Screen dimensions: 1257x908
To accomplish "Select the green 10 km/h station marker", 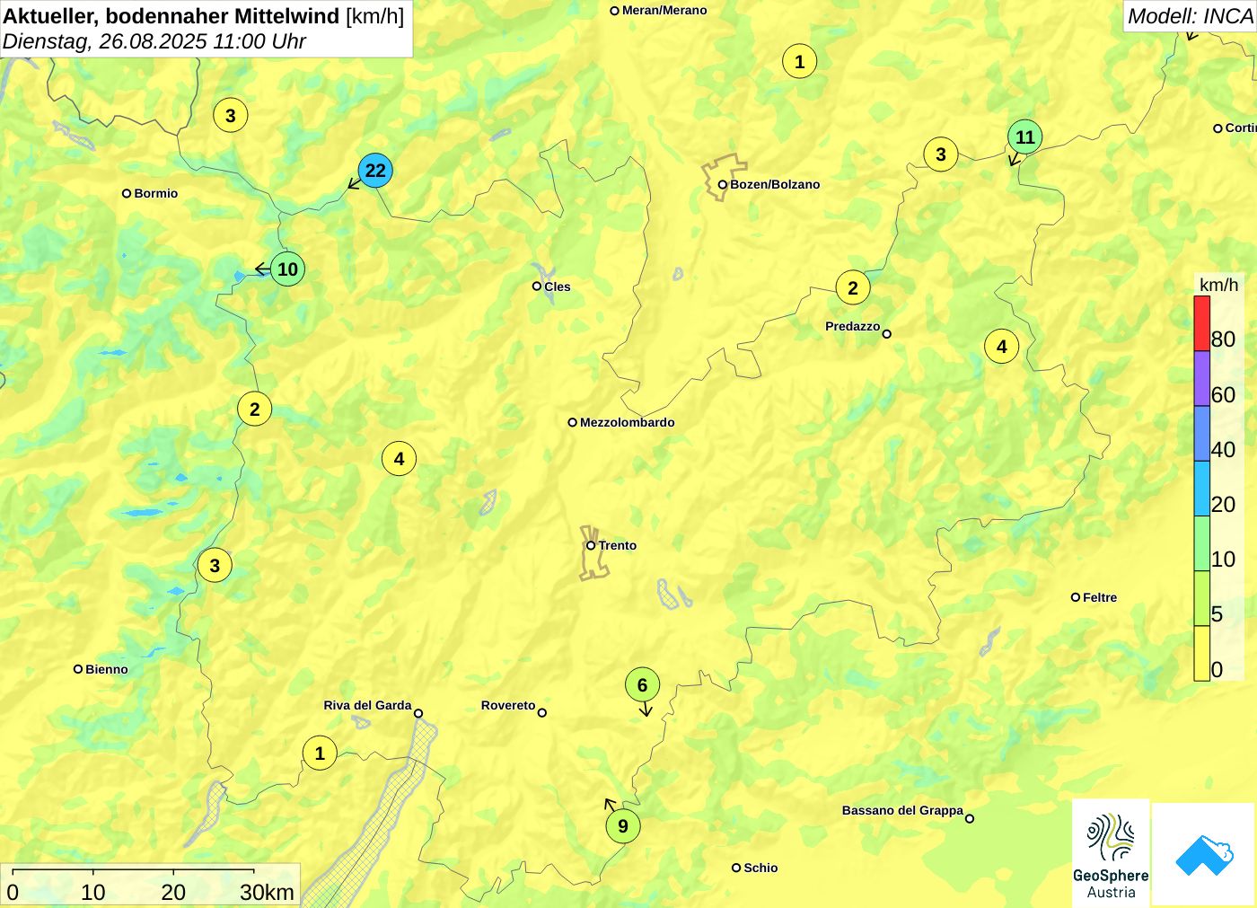I will [287, 269].
